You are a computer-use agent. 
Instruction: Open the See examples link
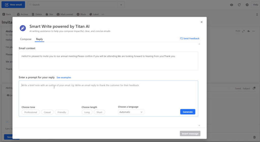coord(64,77)
